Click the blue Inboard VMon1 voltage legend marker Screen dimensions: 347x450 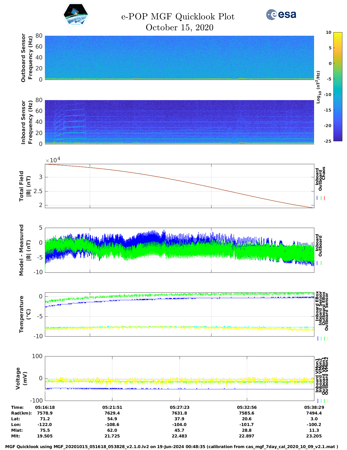[x=318, y=401]
